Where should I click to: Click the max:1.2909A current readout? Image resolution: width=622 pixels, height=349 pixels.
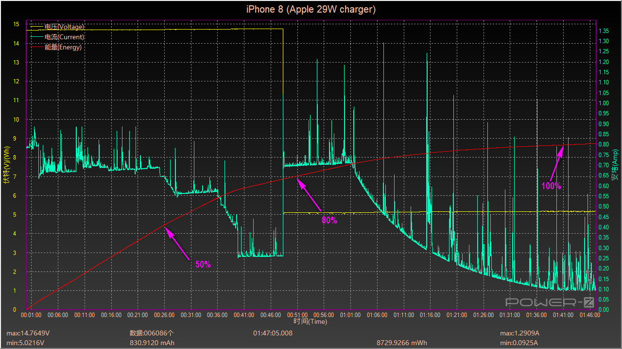(x=519, y=333)
